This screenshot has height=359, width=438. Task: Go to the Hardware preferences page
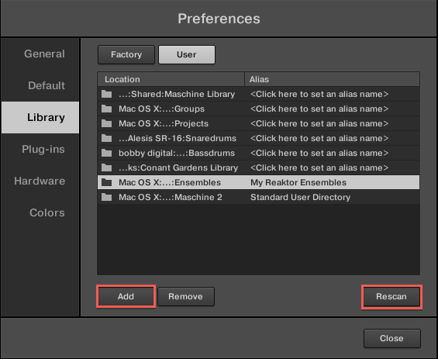pos(40,181)
